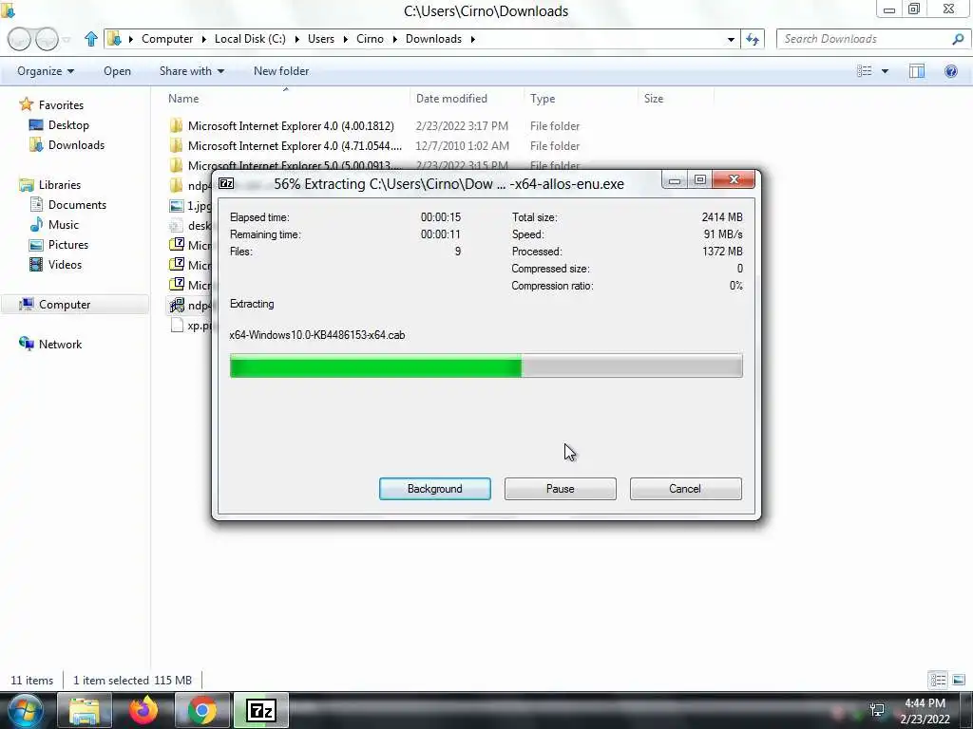Screen dimensions: 973x729
Task: Cancel the 7-Zip extraction
Action: coord(685,489)
